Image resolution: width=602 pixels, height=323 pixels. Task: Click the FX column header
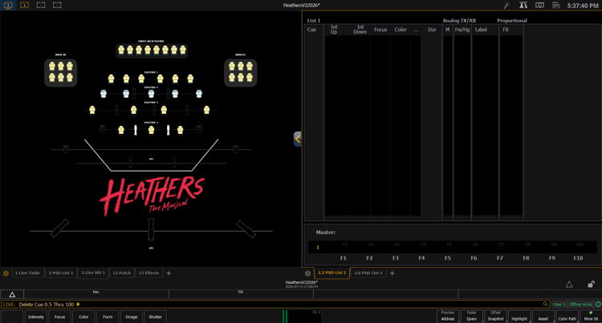pos(506,30)
